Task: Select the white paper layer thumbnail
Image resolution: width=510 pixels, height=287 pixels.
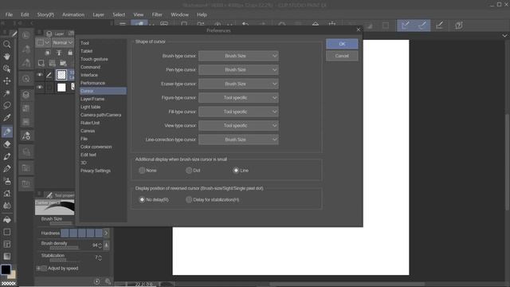Action: (61, 87)
